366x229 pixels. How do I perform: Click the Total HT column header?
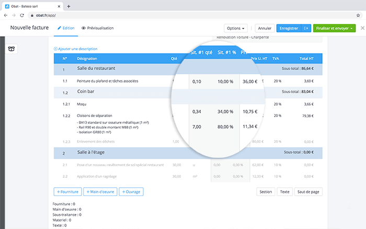[x=306, y=59]
